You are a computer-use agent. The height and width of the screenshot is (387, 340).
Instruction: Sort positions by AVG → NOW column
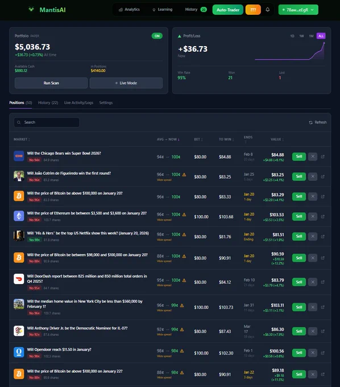point(168,139)
